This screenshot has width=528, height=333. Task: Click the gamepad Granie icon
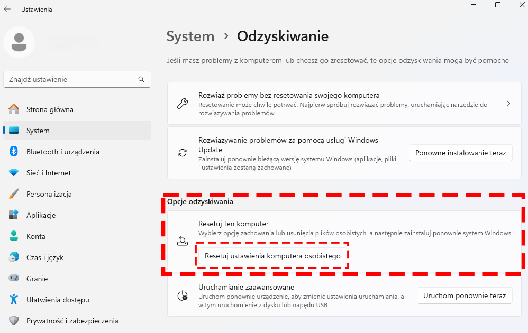click(14, 278)
